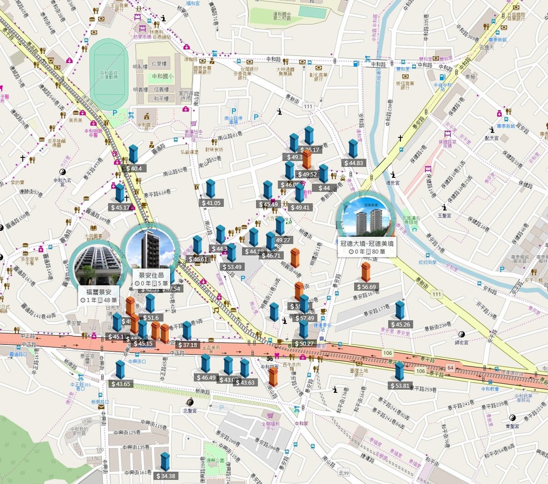Image resolution: width=548 pixels, height=484 pixels.
Task: Select the $37.18 building marker
Action: pos(187,331)
